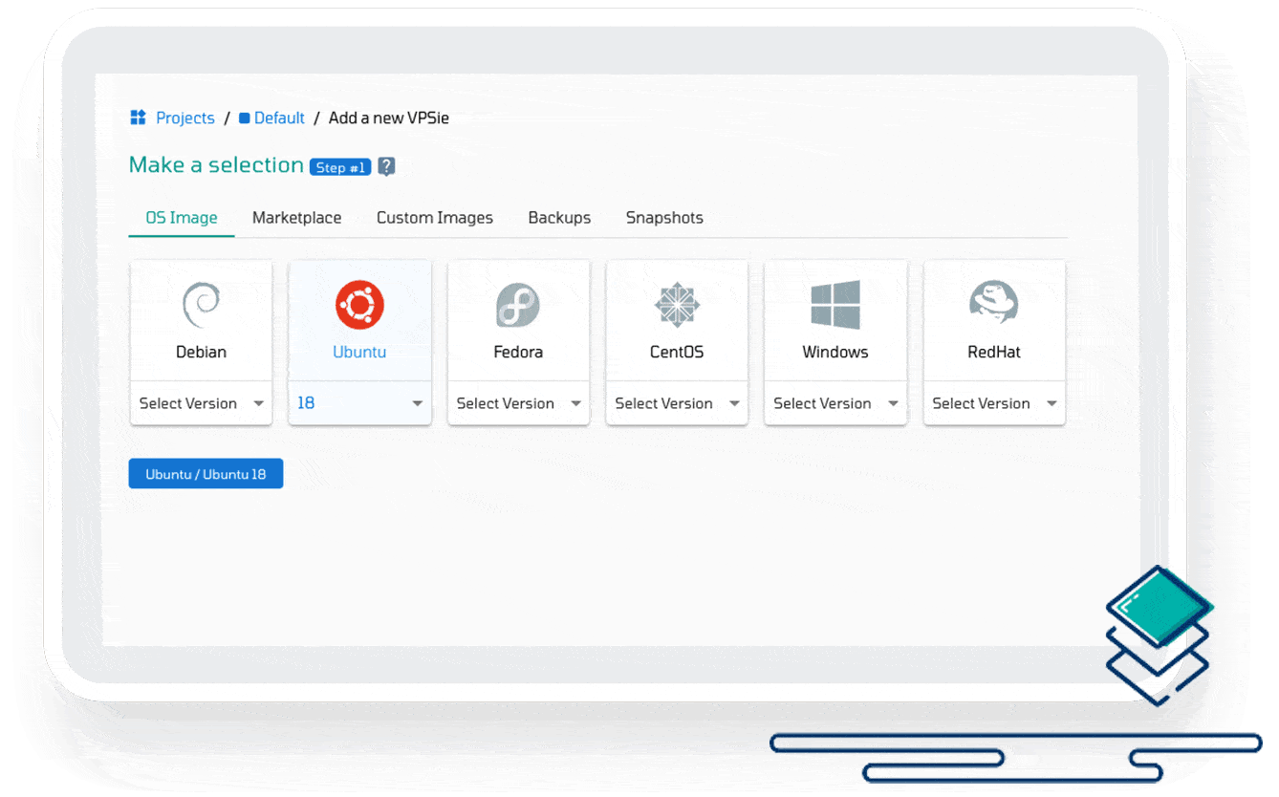Click the Windows label text
Image resolution: width=1279 pixels, height=797 pixels.
pyautogui.click(x=835, y=352)
